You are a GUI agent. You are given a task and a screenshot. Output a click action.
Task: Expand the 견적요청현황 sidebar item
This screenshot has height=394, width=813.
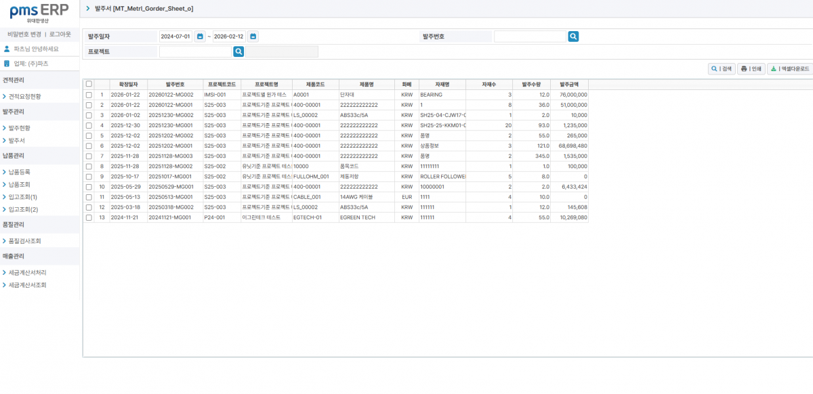24,97
